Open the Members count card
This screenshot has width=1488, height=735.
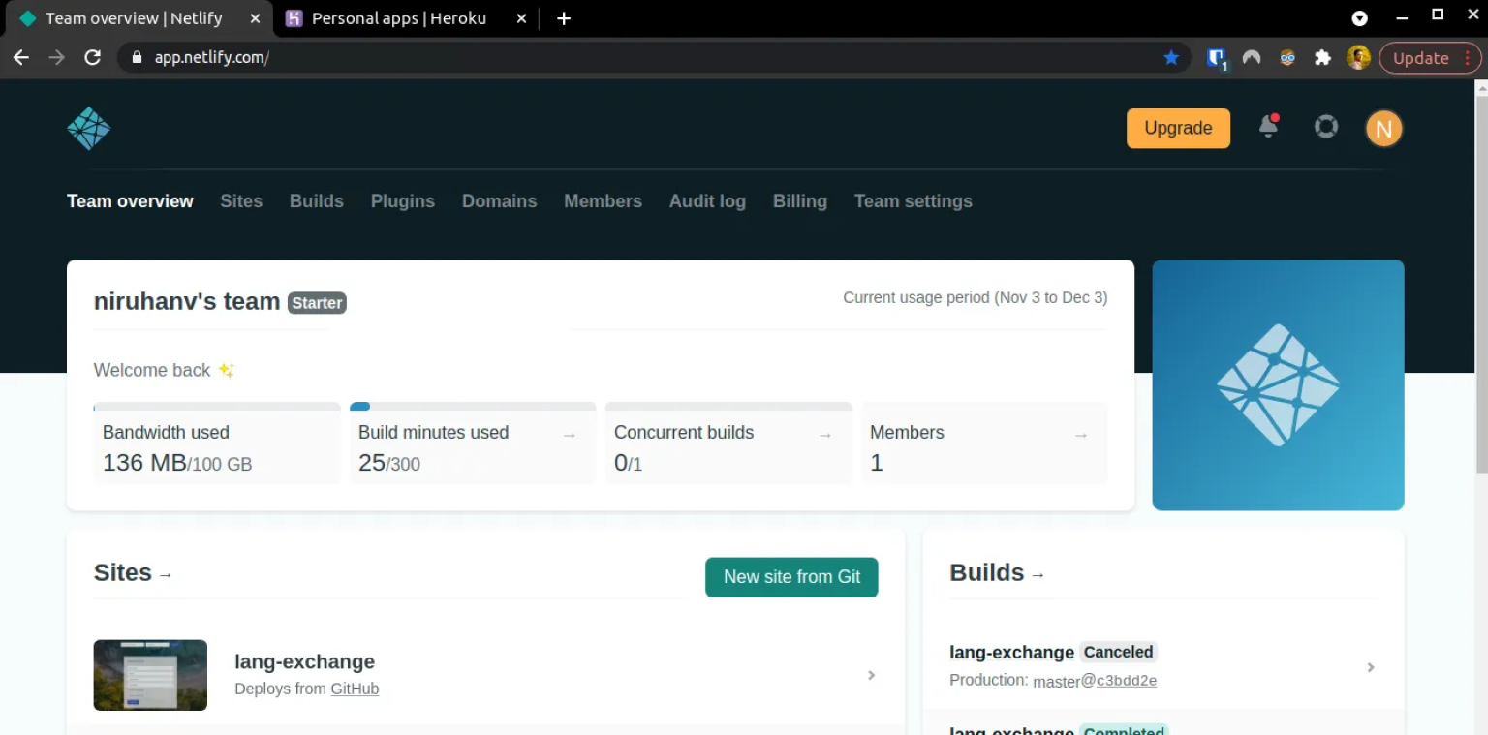pos(984,444)
